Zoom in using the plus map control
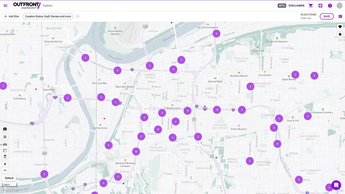Screen dimensions: 345x194 [x=5, y=164]
